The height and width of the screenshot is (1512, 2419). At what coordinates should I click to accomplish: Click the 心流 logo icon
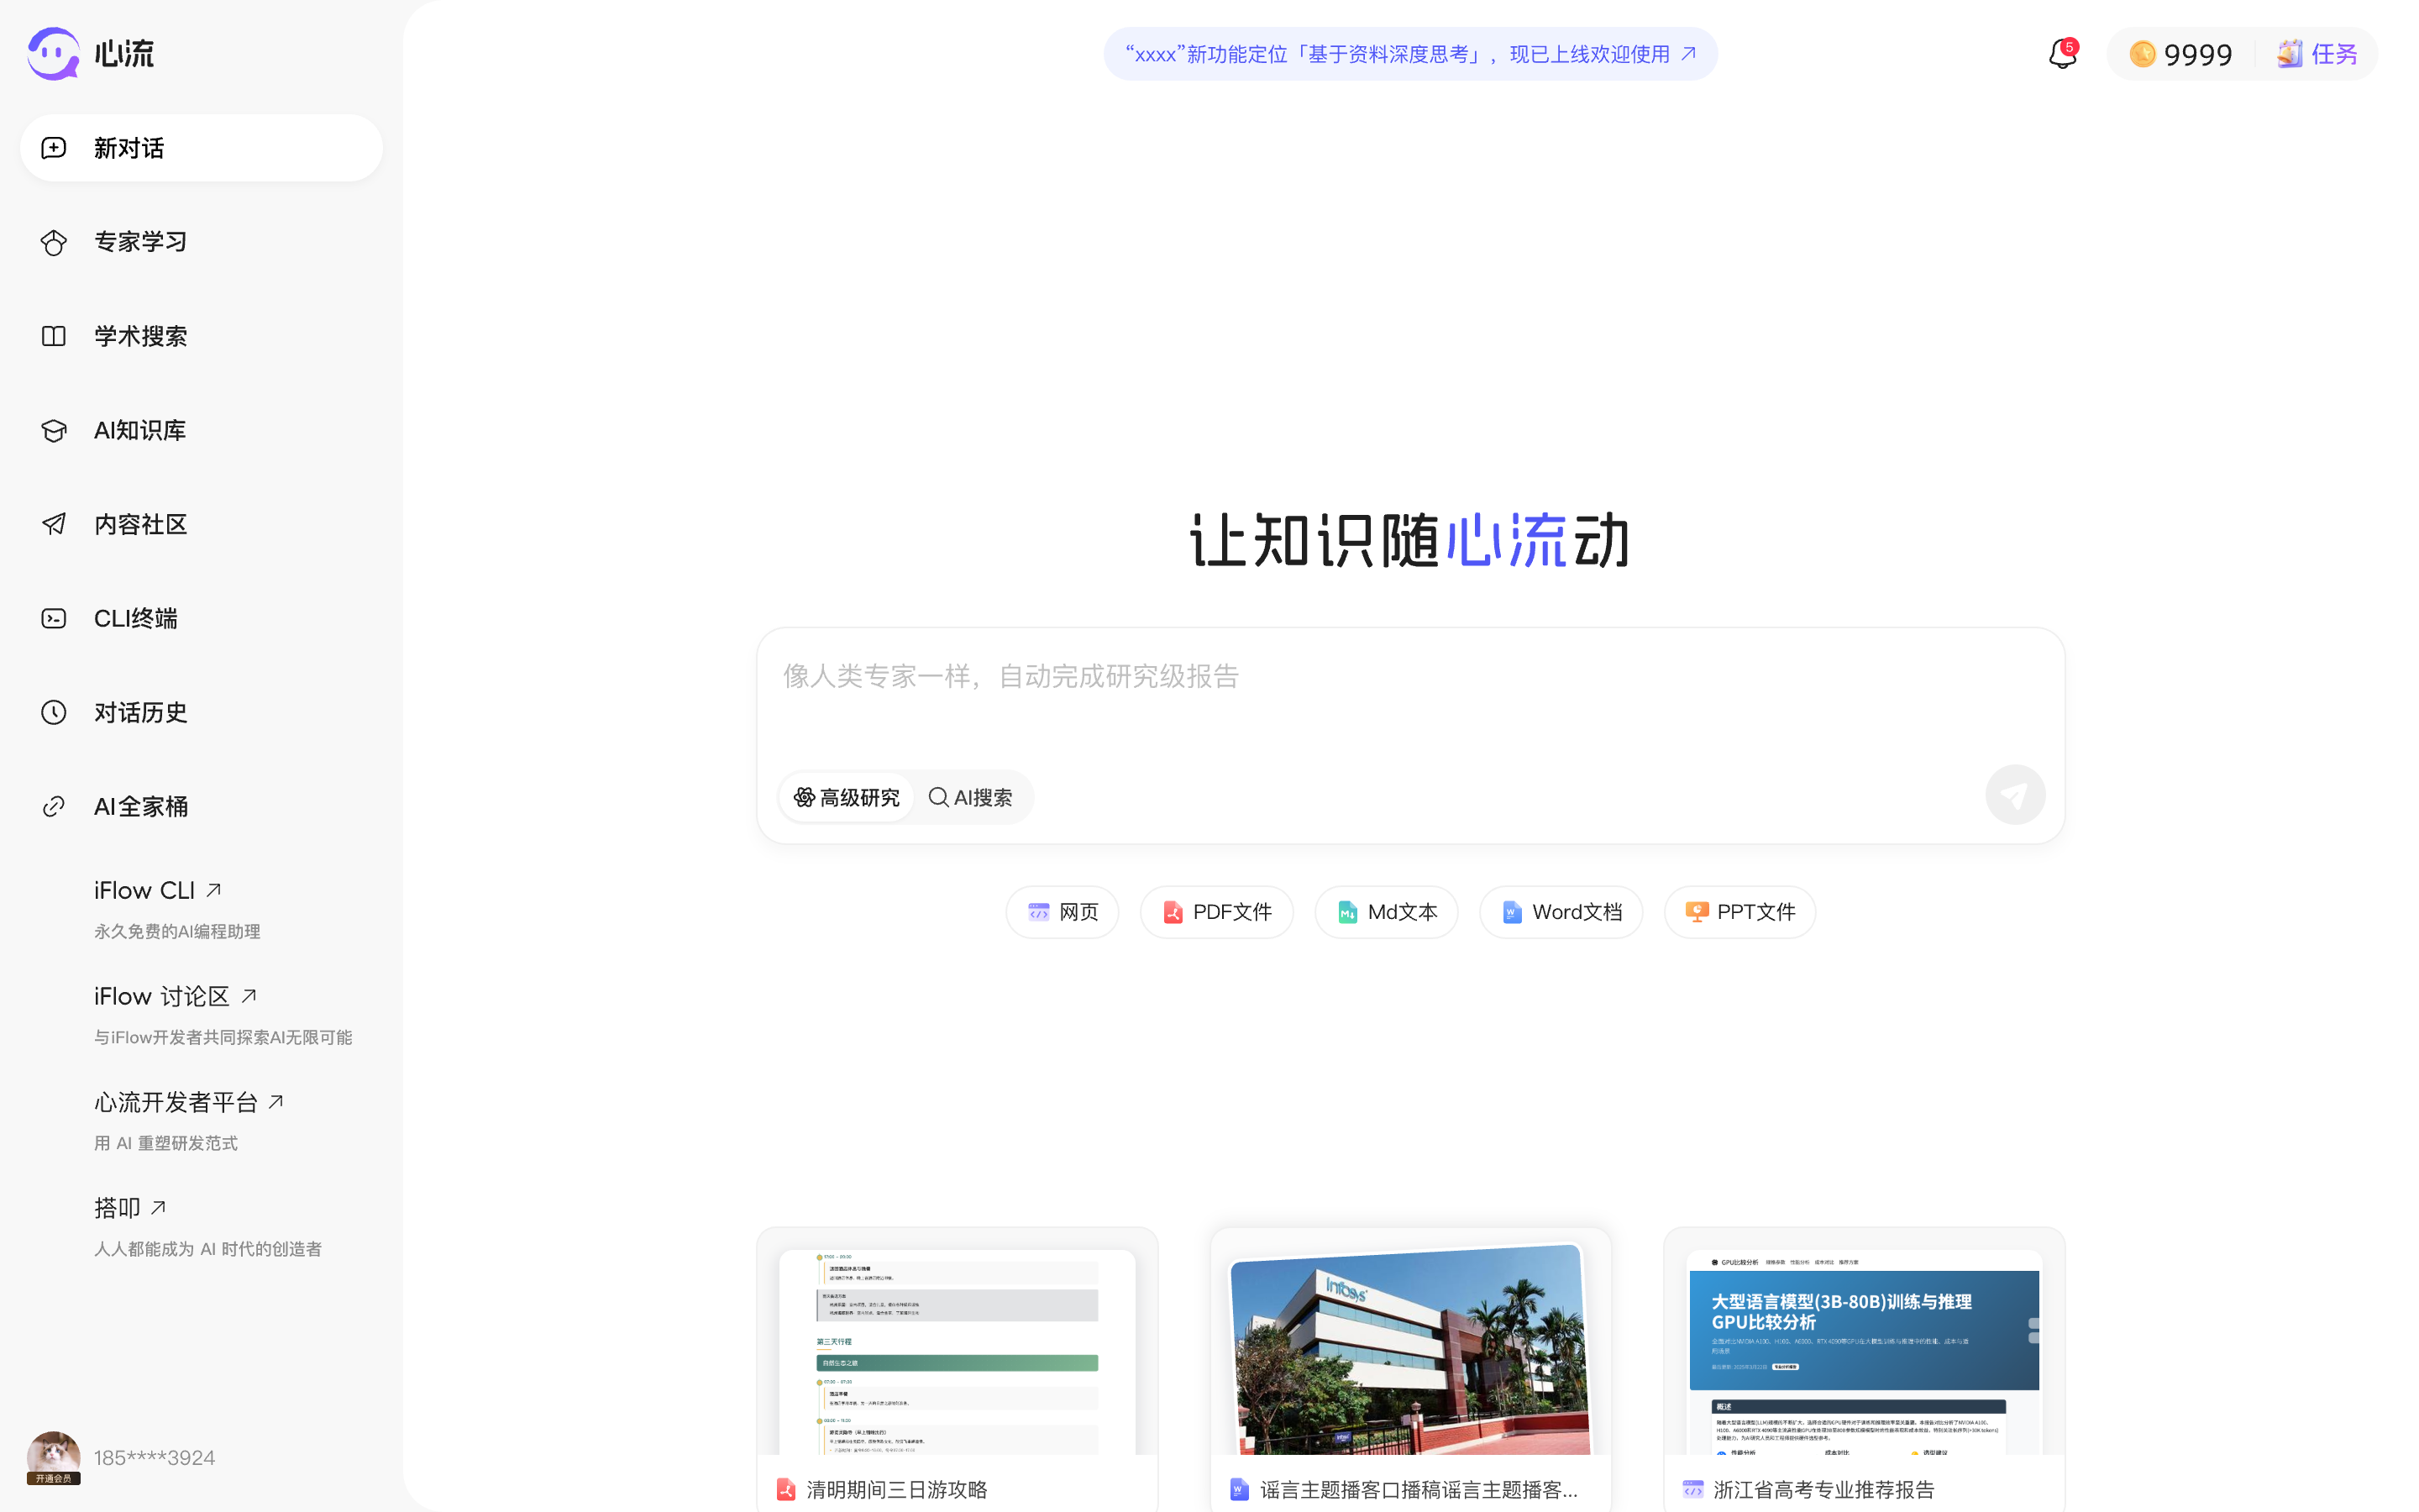point(53,54)
